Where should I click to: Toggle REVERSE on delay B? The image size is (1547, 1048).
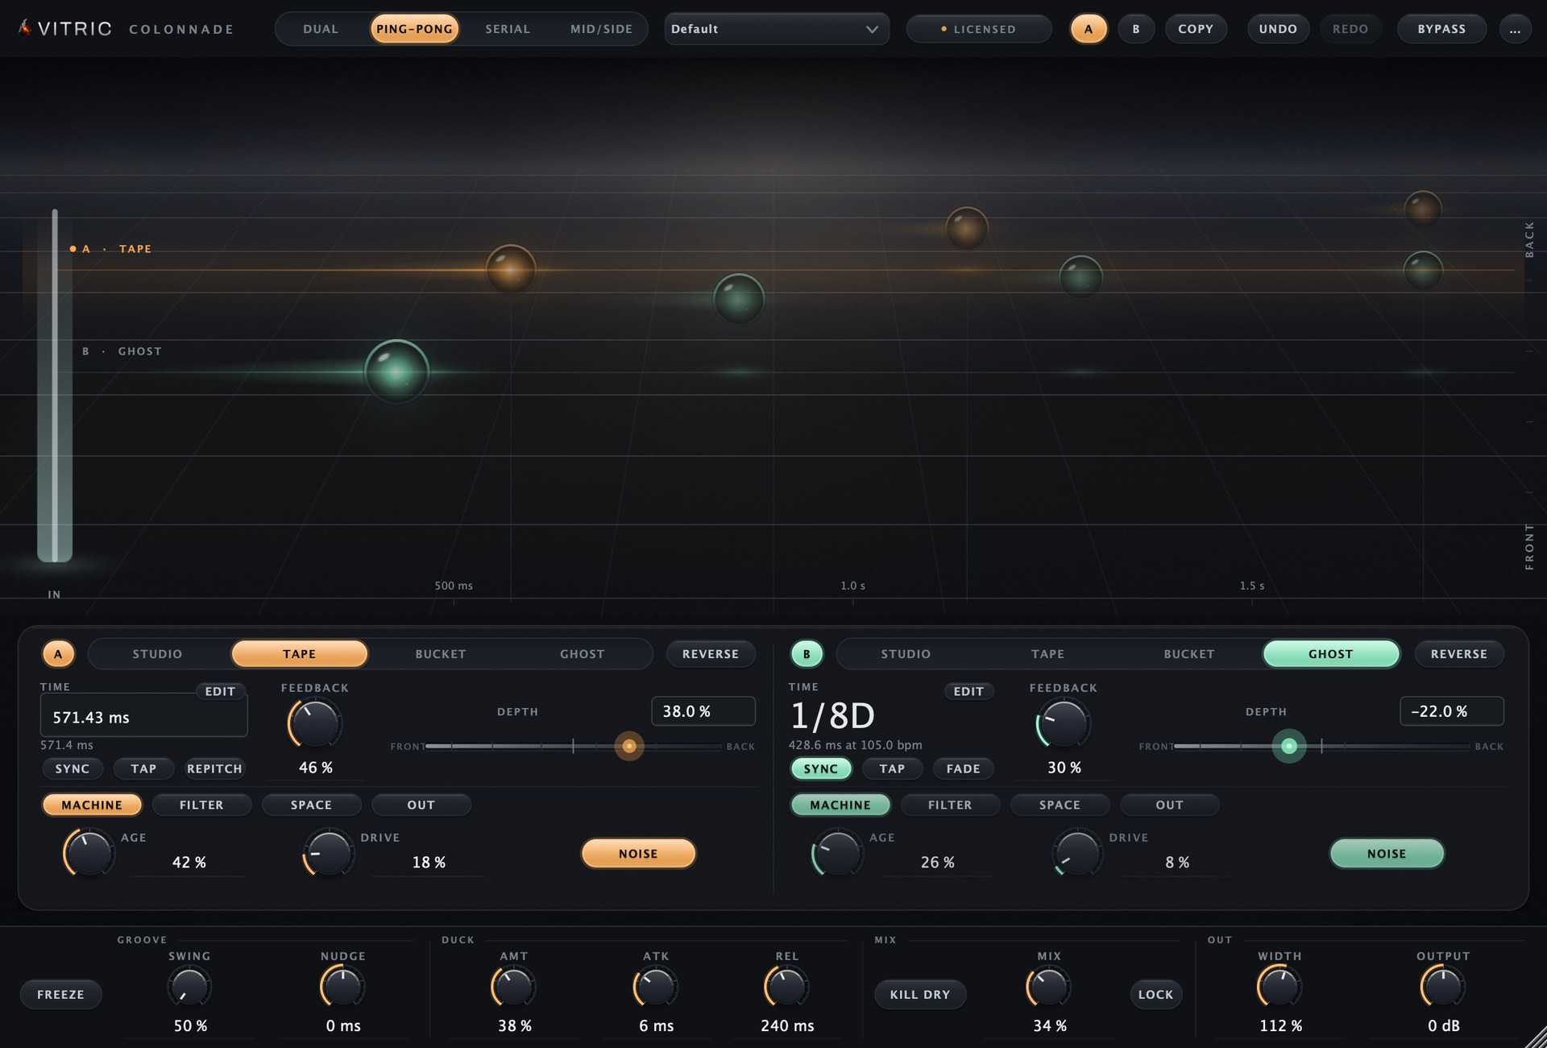click(1459, 654)
